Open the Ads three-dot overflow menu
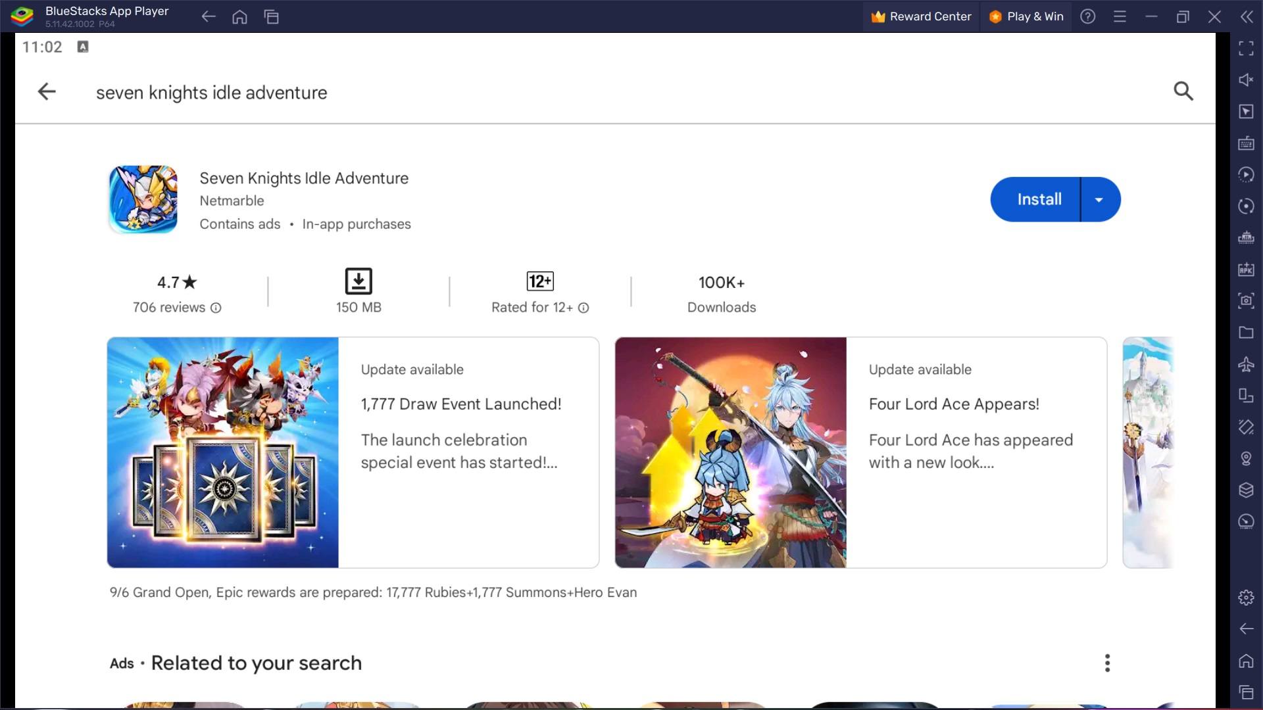This screenshot has height=710, width=1263. [x=1108, y=663]
